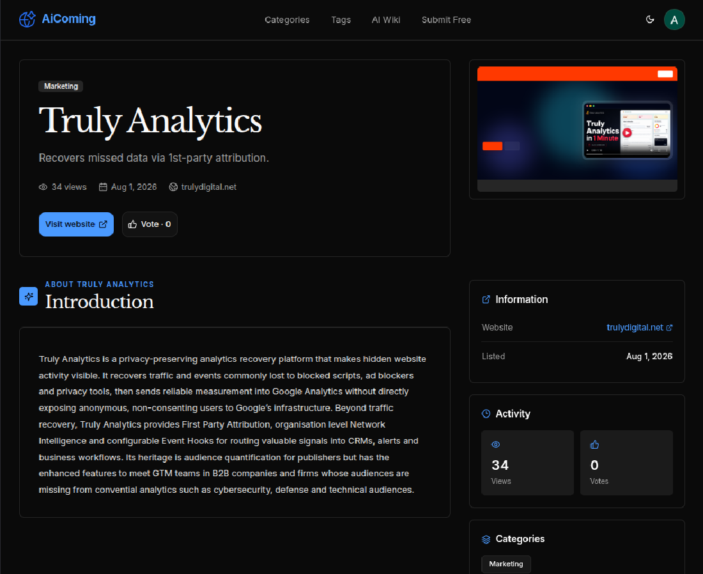The height and width of the screenshot is (574, 703).
Task: Click the eye icon in the Views card
Action: (x=495, y=444)
